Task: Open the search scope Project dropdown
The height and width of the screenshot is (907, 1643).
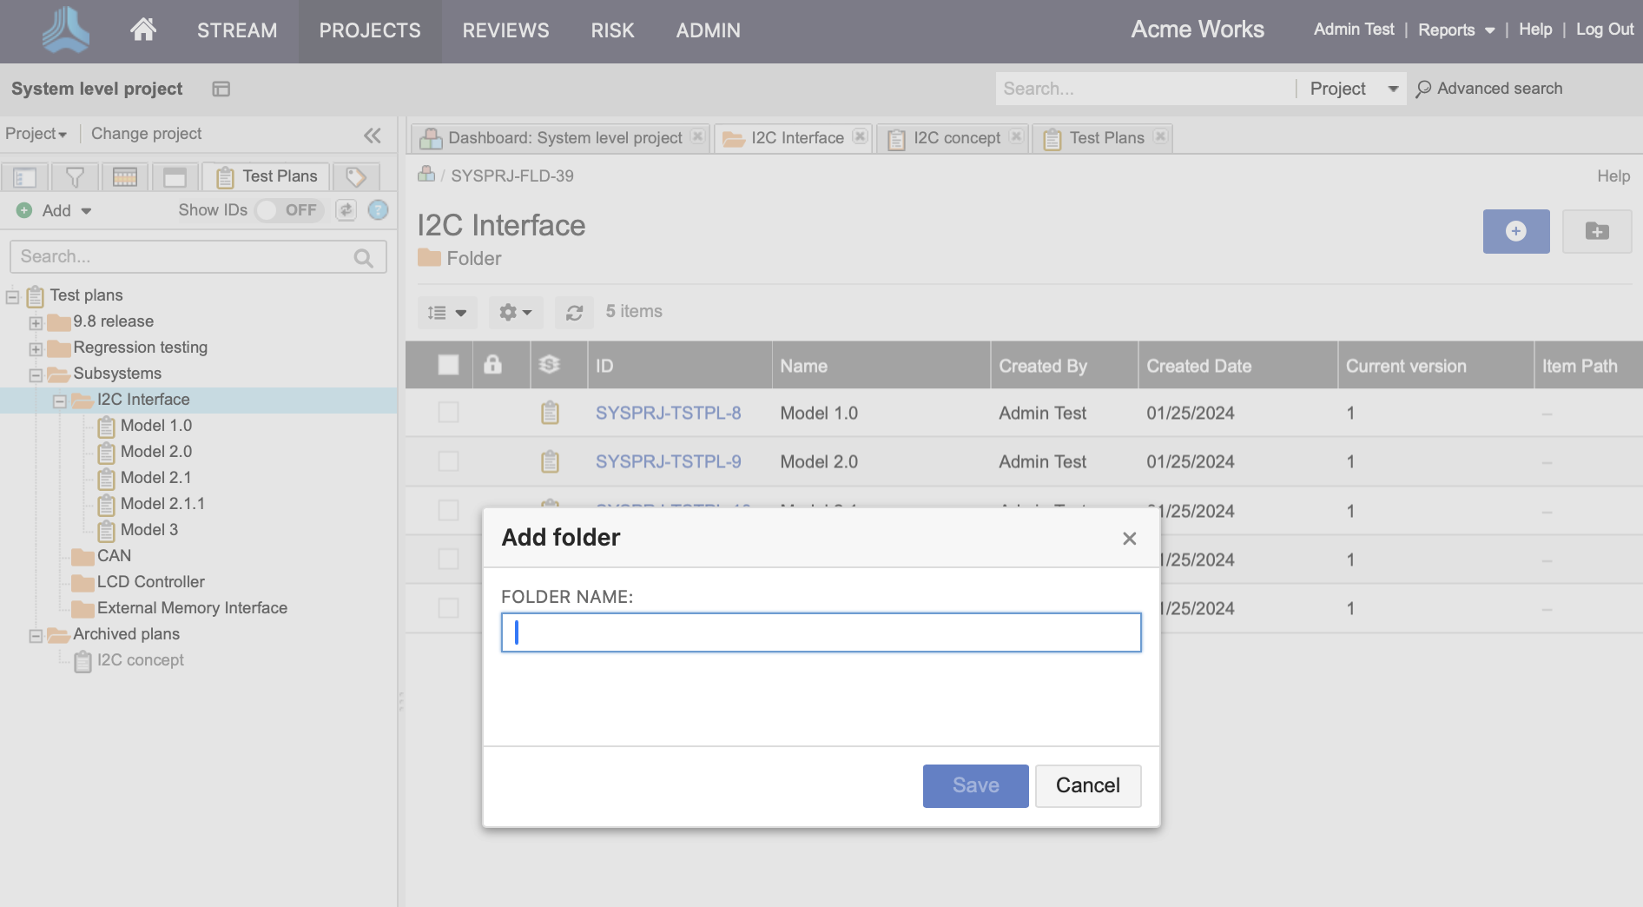Action: click(x=1353, y=89)
